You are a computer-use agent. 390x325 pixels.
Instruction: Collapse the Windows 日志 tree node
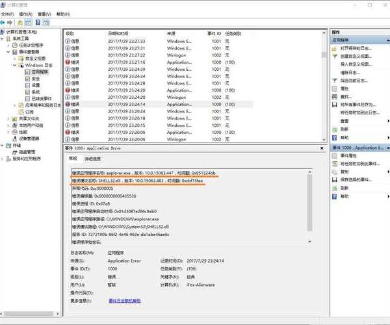click(x=14, y=66)
